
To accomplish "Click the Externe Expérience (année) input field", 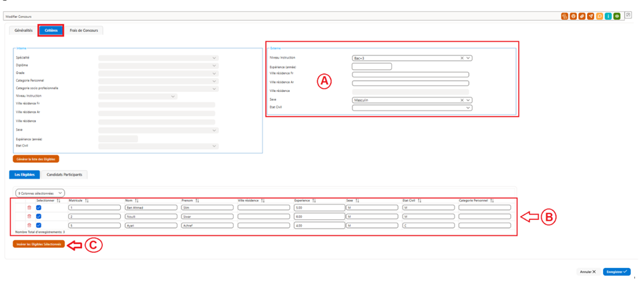I will pos(372,67).
